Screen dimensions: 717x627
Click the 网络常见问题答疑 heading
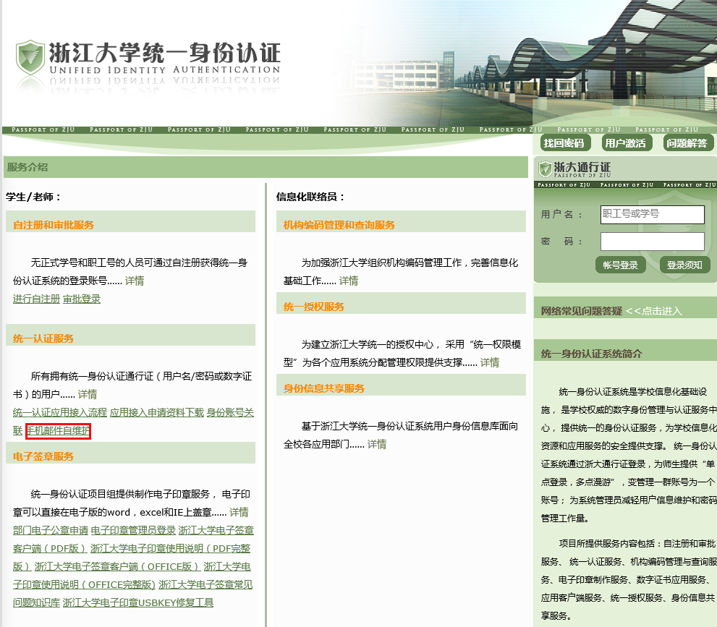(x=582, y=311)
